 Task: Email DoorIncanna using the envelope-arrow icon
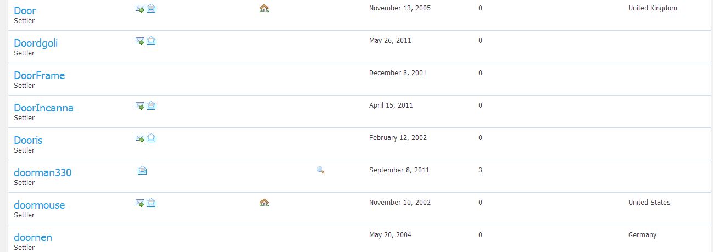pos(140,105)
